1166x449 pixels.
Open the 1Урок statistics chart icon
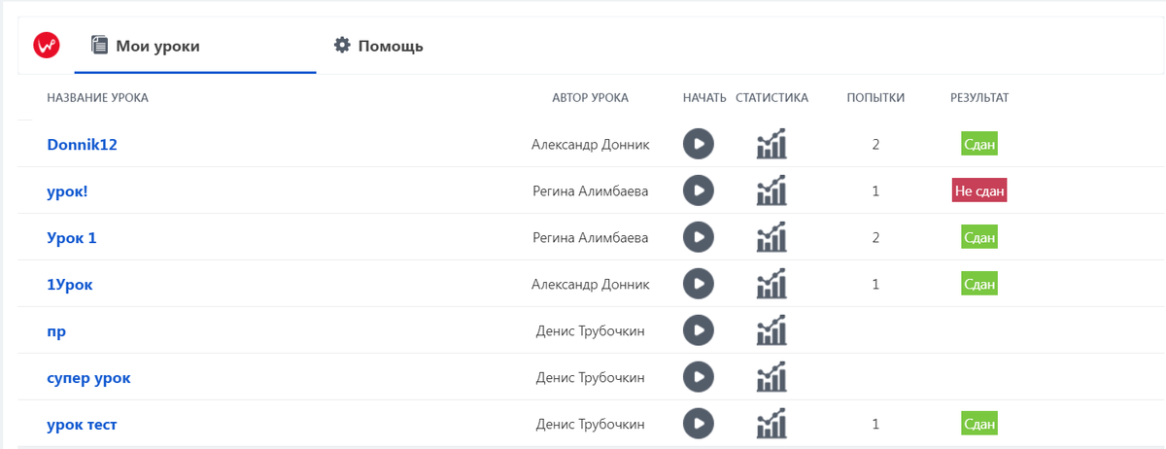coord(772,284)
